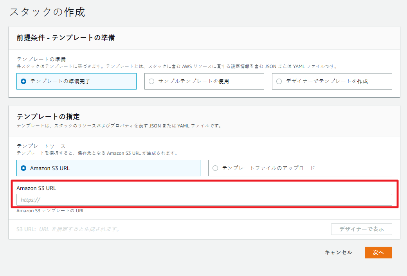This screenshot has width=407, height=276.
Task: Click the S3 URL: generated URL placeholder text
Action: coord(68,229)
